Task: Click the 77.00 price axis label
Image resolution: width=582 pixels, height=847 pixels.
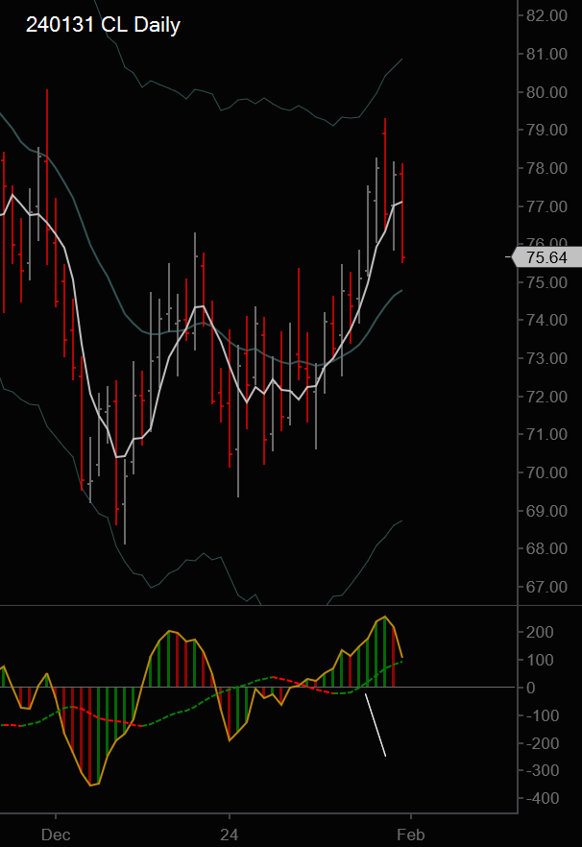Action: [x=546, y=206]
